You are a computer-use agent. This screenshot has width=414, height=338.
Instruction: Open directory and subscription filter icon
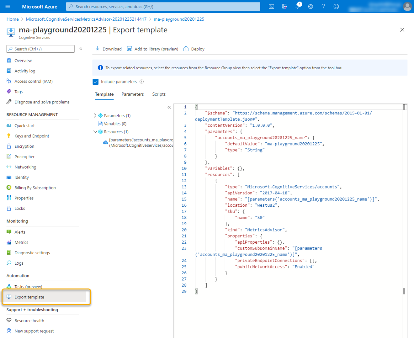(284, 7)
